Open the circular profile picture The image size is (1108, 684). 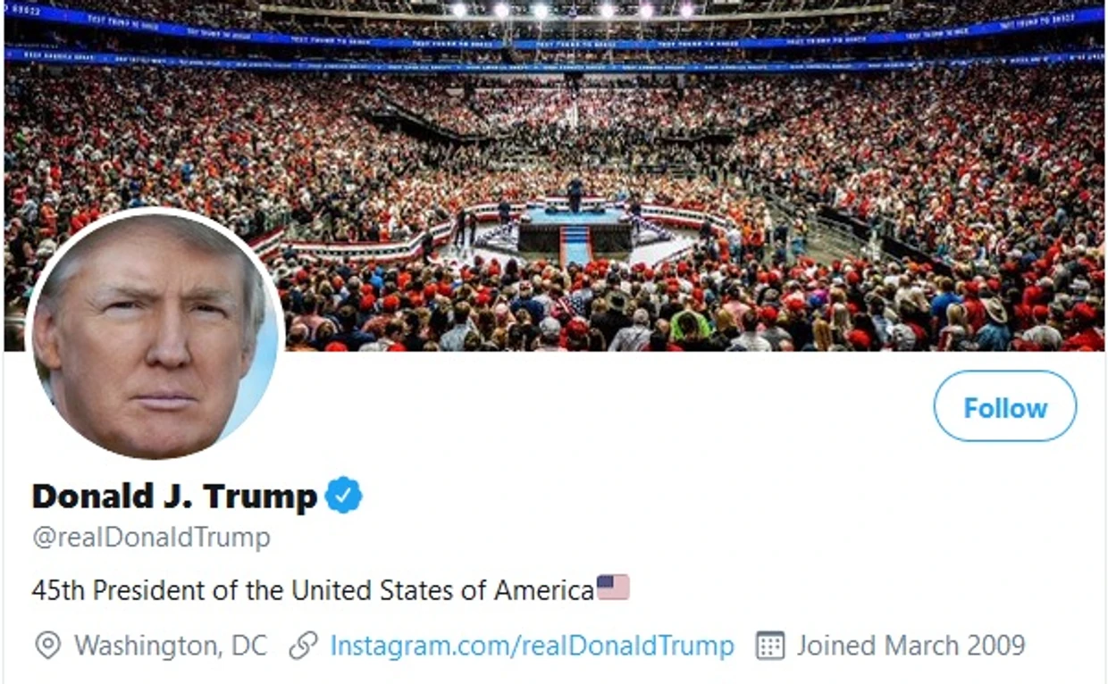tap(155, 335)
